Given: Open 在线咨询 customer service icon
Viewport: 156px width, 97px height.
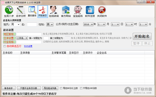Looking at the screenshot, I should (54, 11).
